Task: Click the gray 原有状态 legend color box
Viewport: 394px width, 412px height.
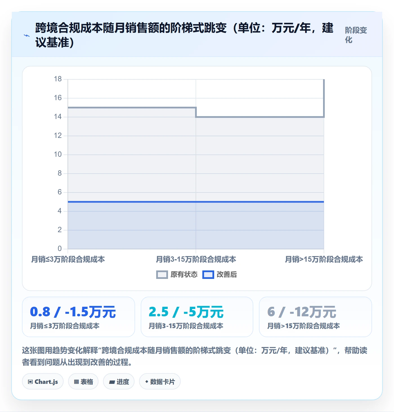Action: pyautogui.click(x=162, y=275)
